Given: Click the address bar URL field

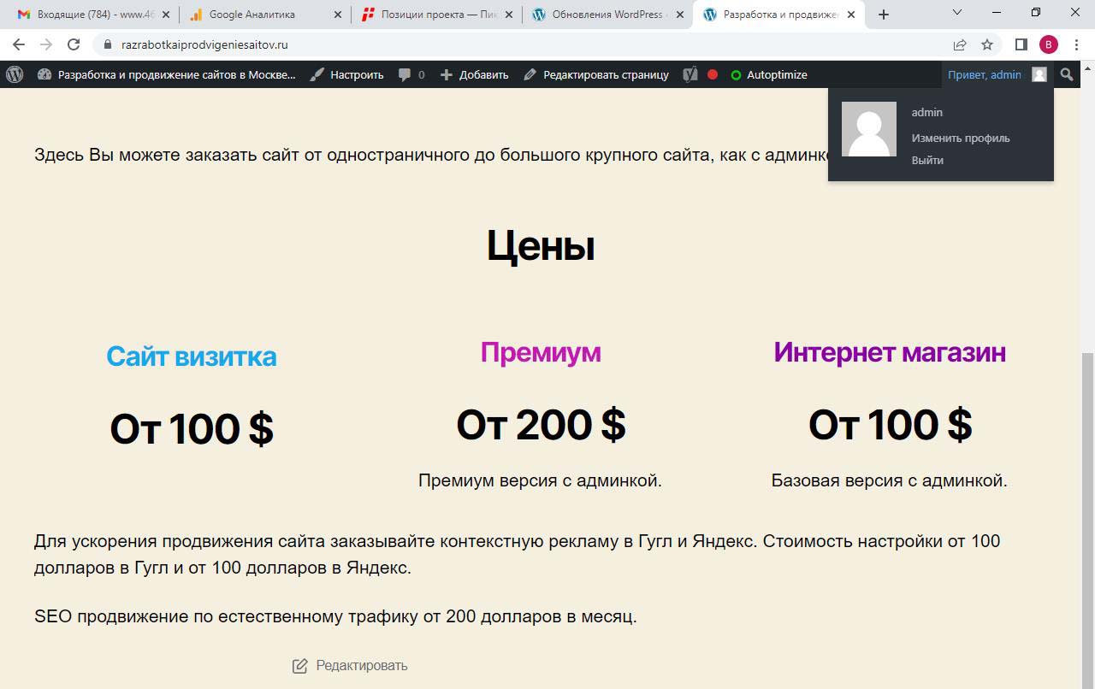Looking at the screenshot, I should 513,44.
